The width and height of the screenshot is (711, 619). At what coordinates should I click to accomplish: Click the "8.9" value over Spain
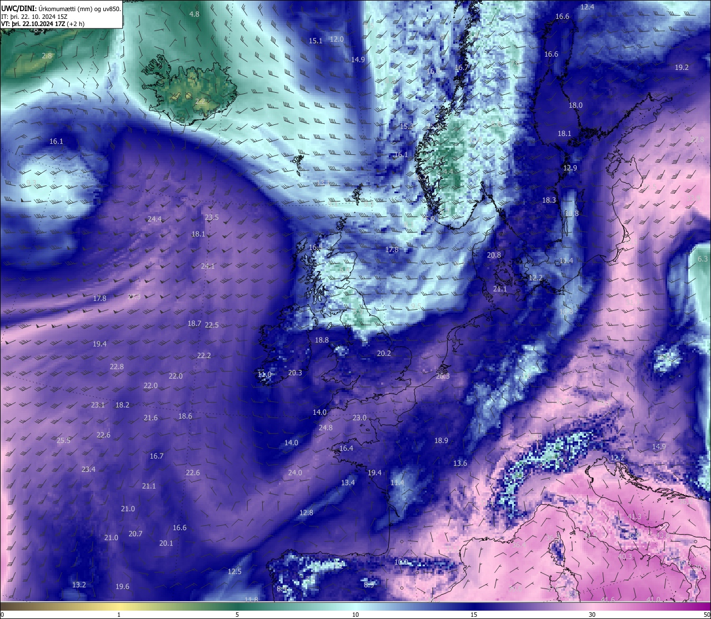[x=369, y=585]
